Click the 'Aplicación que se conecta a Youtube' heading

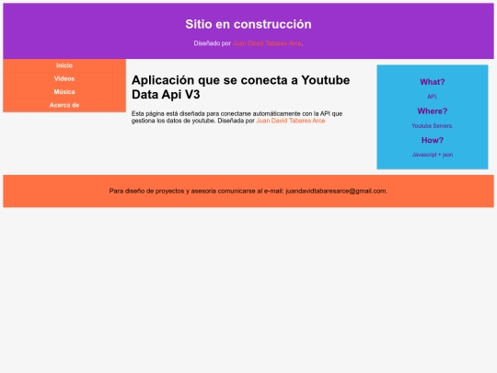point(240,87)
